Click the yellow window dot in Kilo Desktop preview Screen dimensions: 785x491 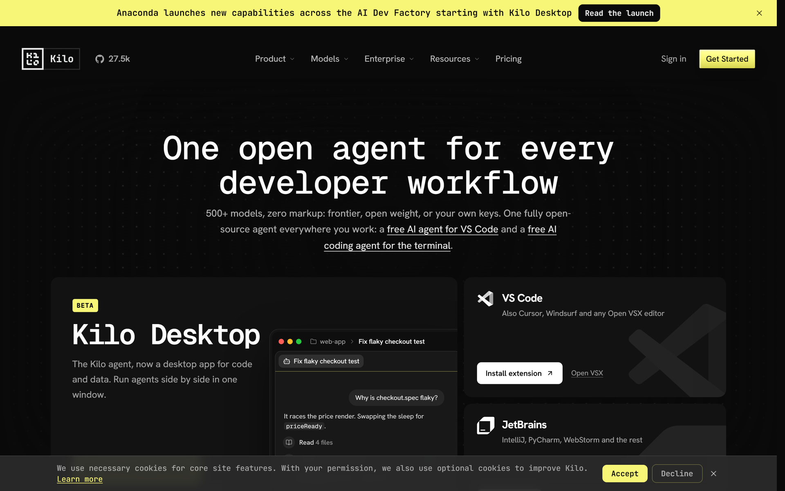pyautogui.click(x=290, y=341)
